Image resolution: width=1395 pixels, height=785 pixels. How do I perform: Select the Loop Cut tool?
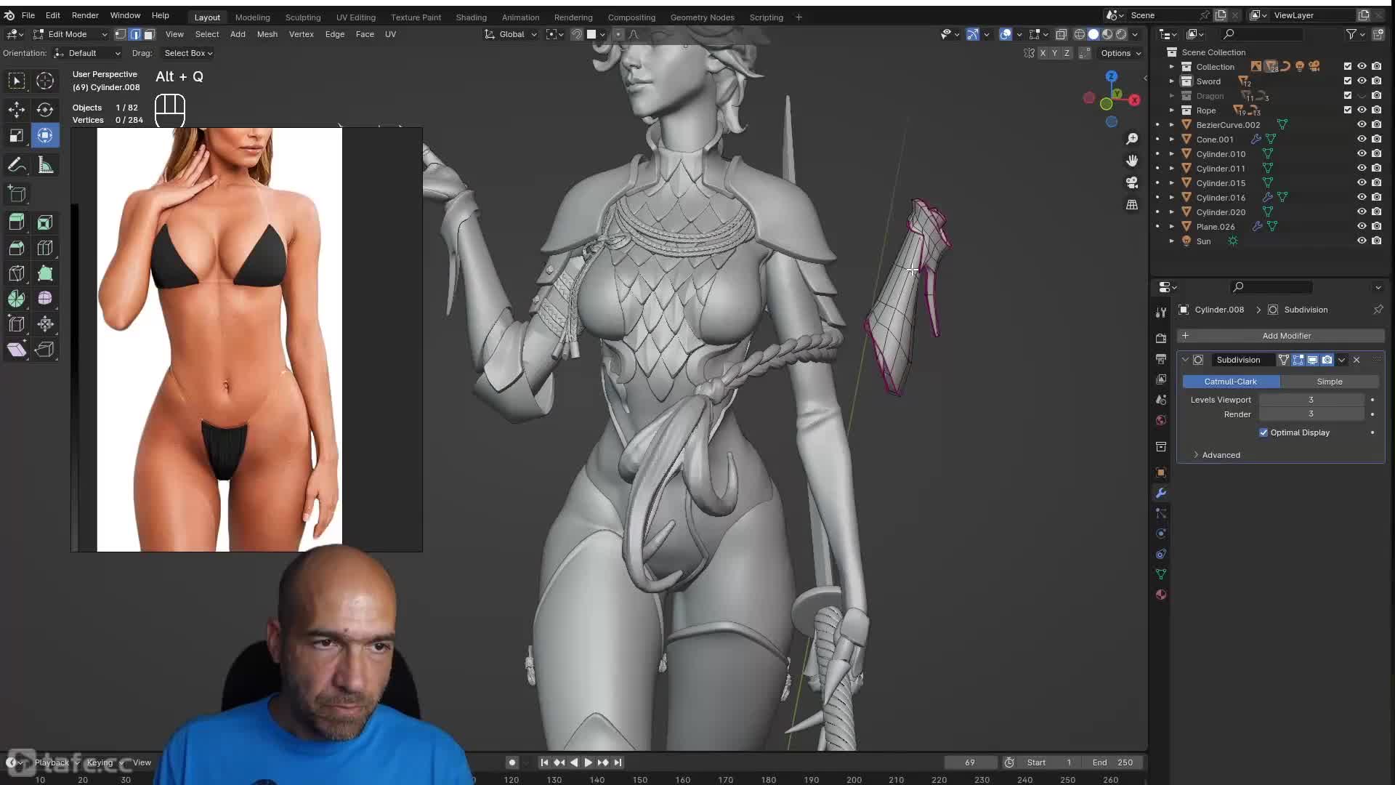(45, 248)
